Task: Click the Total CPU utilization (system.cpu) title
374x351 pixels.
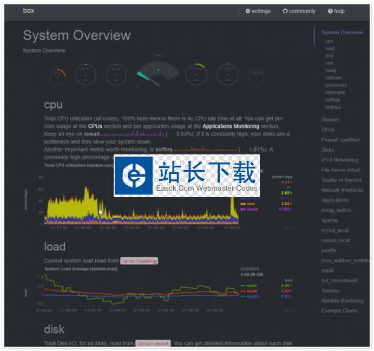Action: 78,165
